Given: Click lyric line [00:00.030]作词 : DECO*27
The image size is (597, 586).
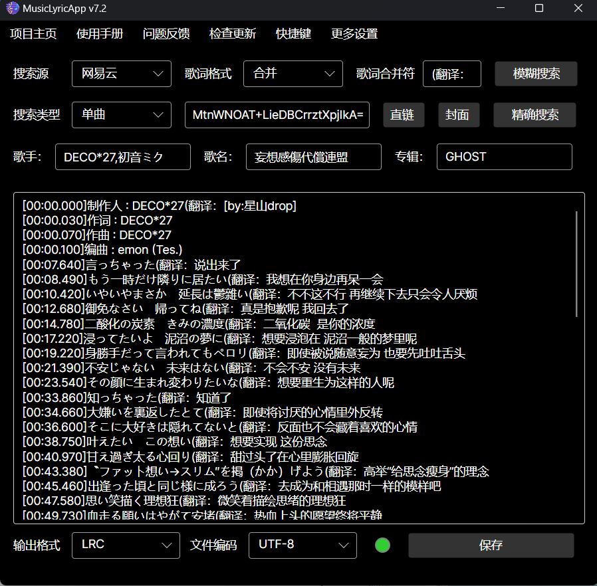Looking at the screenshot, I should pos(98,221).
